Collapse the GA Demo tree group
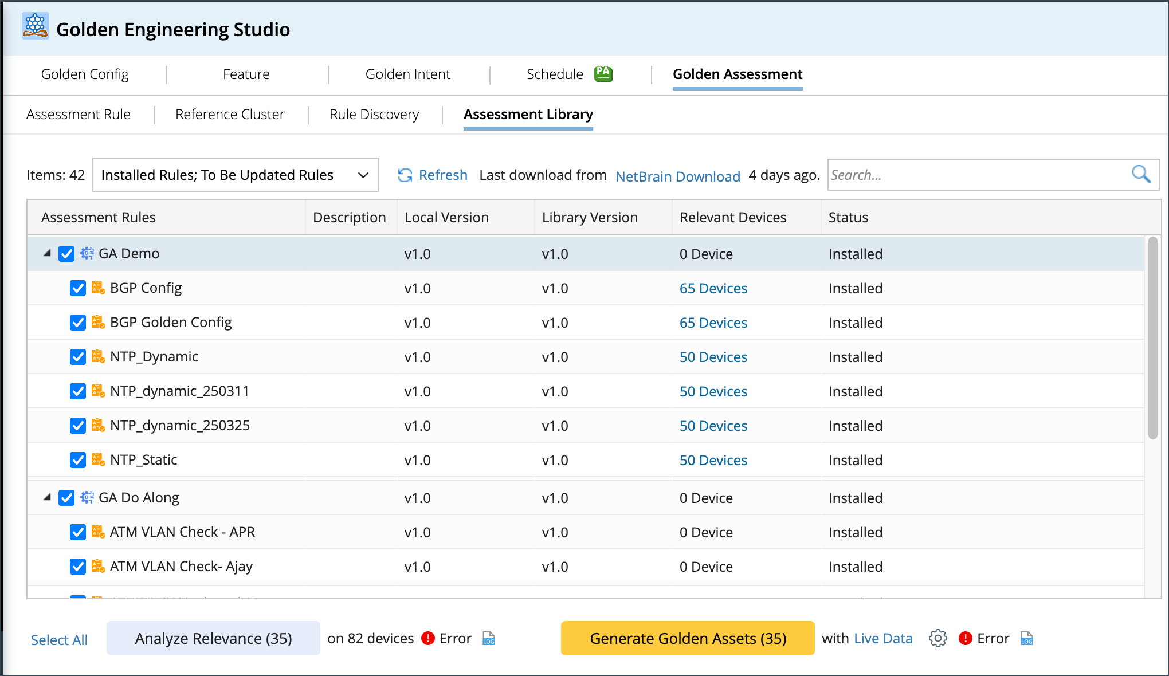This screenshot has height=676, width=1169. pos(47,253)
